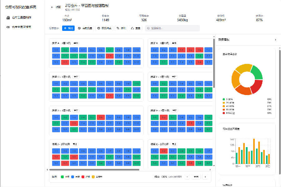Image resolution: width=281 pixels, height=187 pixels.
Task: Switch to the second display mode option
Action: (x=85, y=28)
